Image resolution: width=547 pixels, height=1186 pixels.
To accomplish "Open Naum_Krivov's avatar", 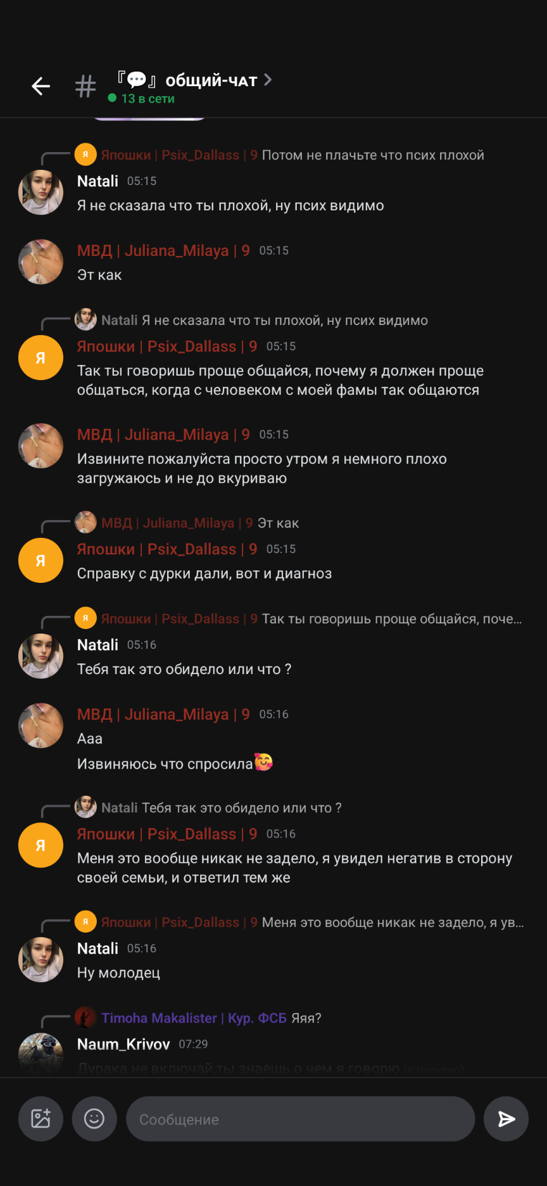I will click(41, 1053).
